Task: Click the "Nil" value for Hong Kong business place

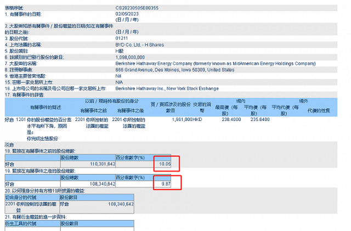Action: coord(118,76)
